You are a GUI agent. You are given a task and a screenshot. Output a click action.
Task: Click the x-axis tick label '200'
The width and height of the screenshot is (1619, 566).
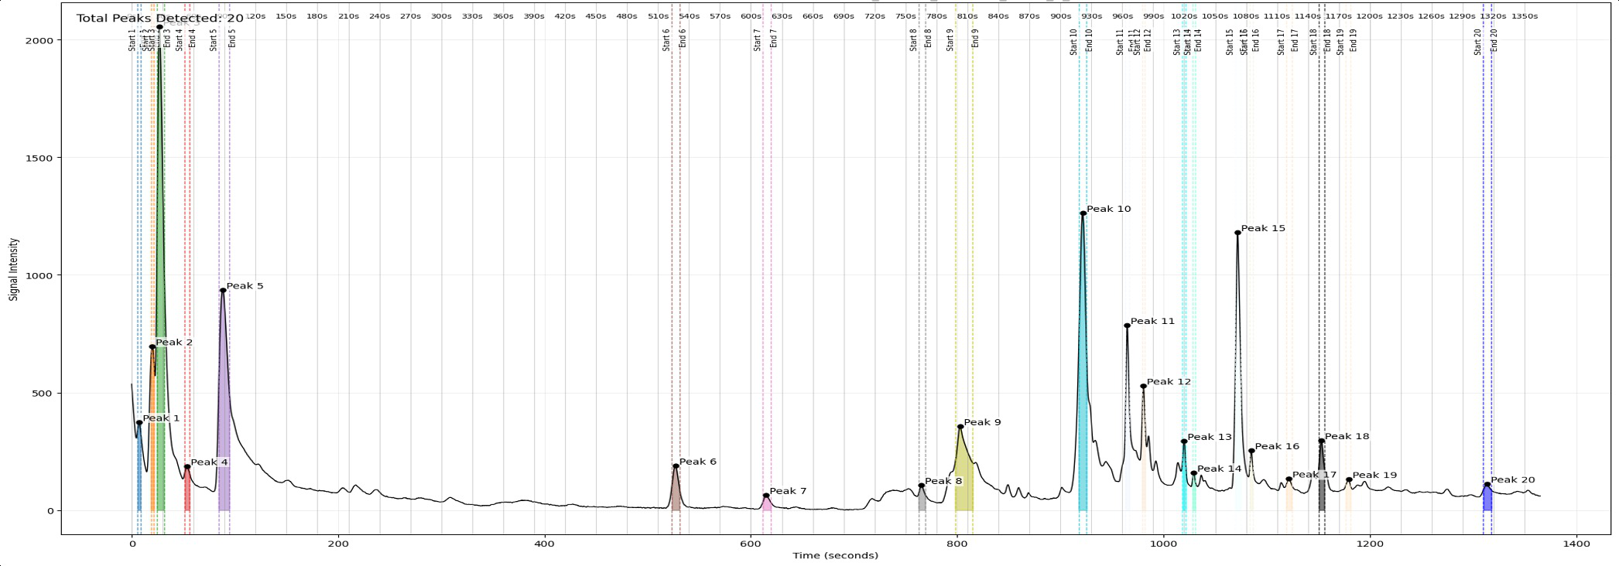click(338, 544)
